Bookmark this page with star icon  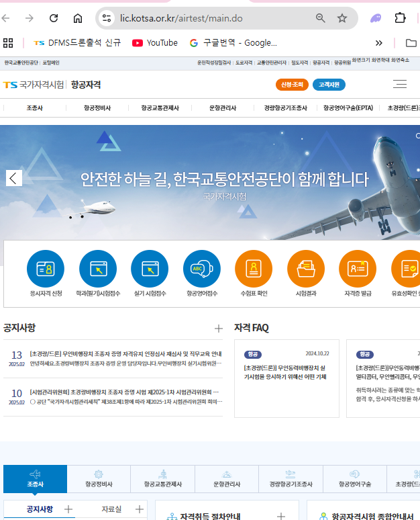pos(342,18)
